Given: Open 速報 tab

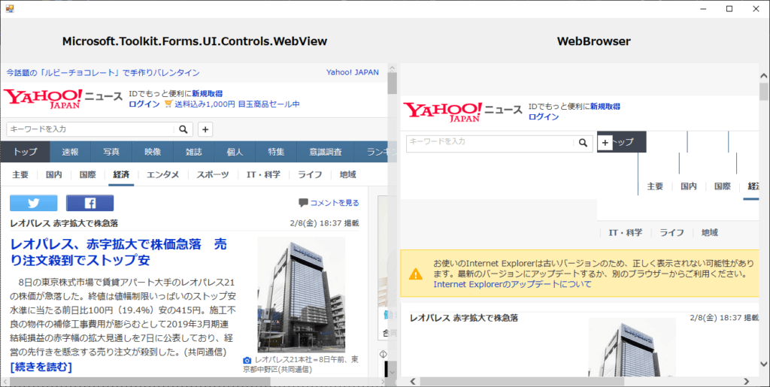Looking at the screenshot, I should point(70,152).
